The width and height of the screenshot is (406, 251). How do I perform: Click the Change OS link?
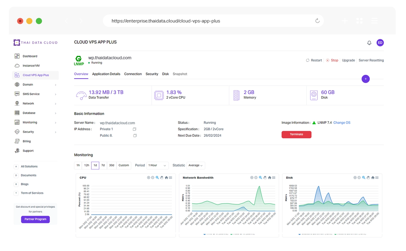coord(342,123)
